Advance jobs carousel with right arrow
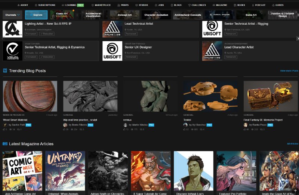Viewport: 299px width, 195px height. tap(298, 39)
